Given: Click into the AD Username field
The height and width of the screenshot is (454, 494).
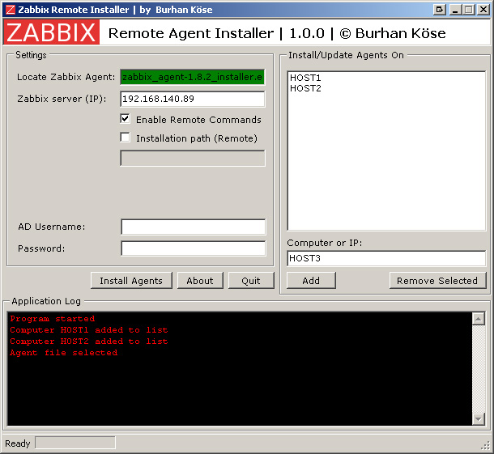Looking at the screenshot, I should coord(193,227).
